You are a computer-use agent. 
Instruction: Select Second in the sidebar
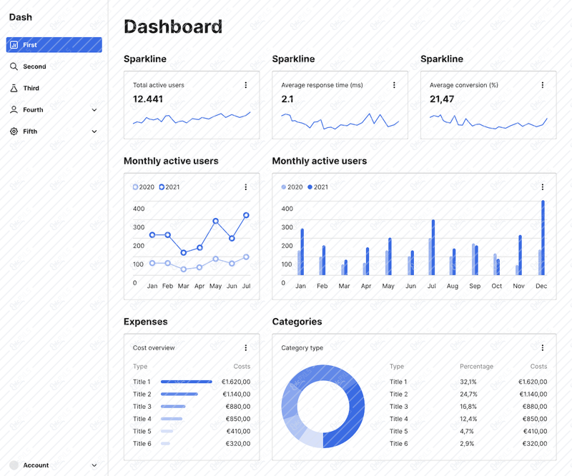tap(54, 66)
